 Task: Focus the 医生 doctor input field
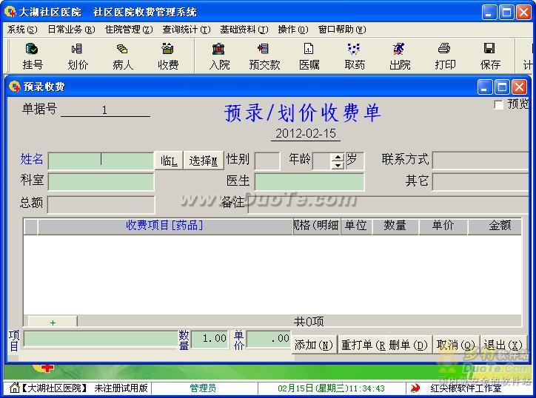point(309,181)
